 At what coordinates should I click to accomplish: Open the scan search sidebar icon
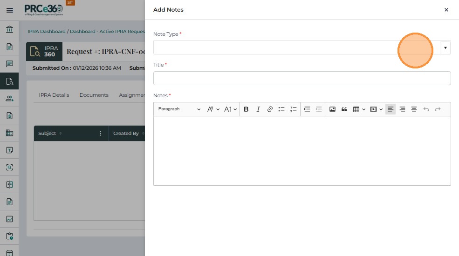(x=9, y=167)
